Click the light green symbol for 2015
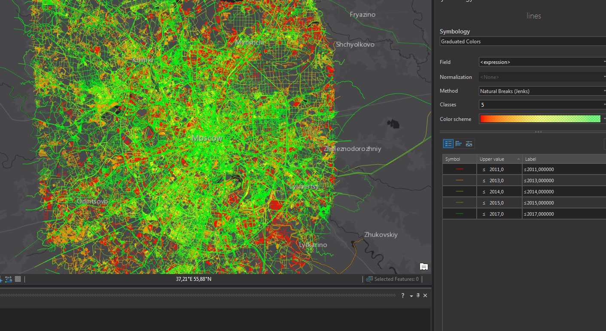The image size is (606, 331). tap(460, 203)
